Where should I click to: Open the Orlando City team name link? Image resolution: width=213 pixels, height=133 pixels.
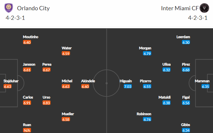(x=33, y=8)
